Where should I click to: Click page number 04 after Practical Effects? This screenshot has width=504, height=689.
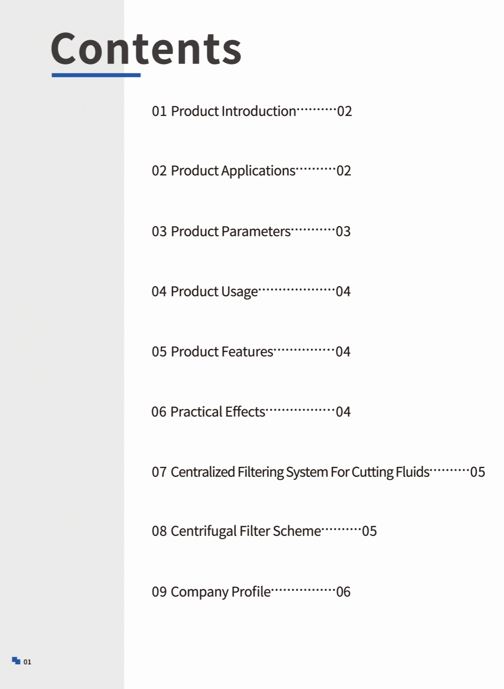pyautogui.click(x=343, y=412)
